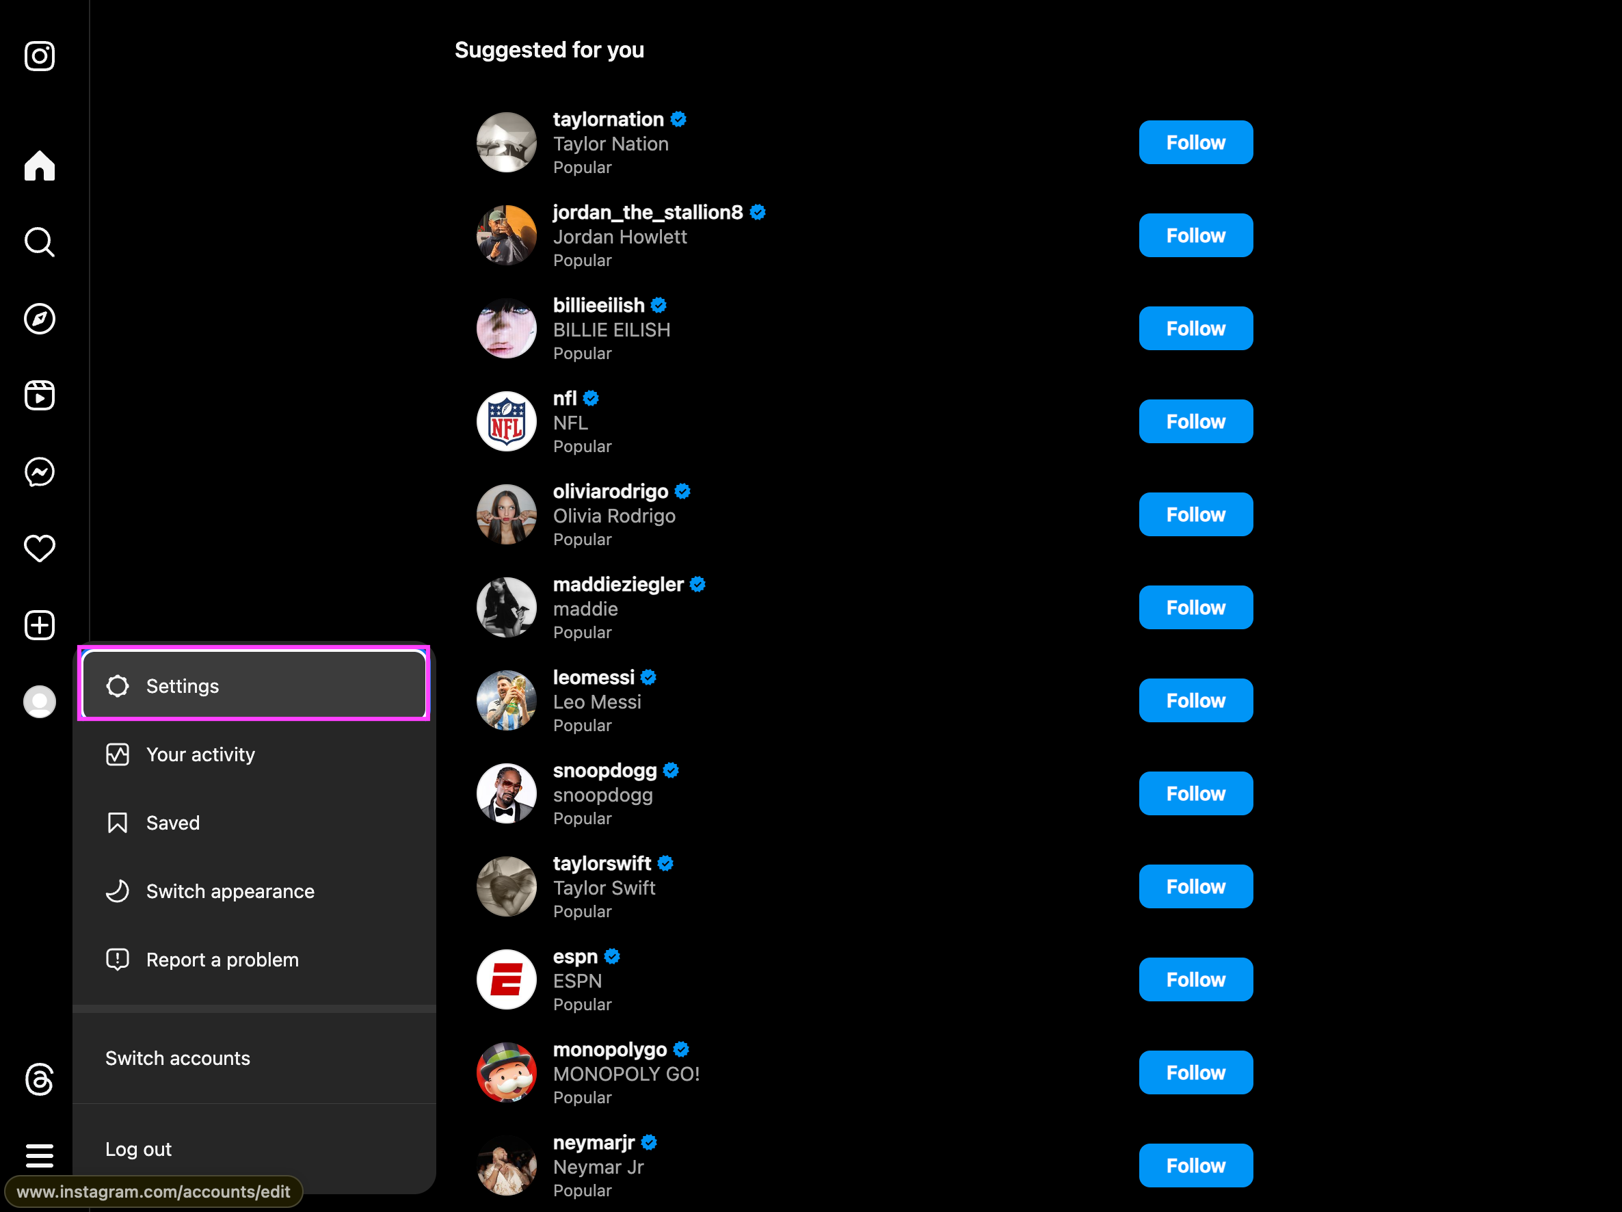Open profile avatar in sidebar
Viewport: 1622px width, 1212px height.
pyautogui.click(x=40, y=702)
